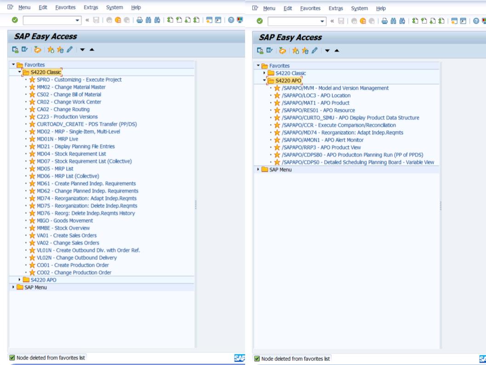Screen dimensions: 486x365
Task: Expand the SAP Menu folder in the left window
Action: point(13,287)
